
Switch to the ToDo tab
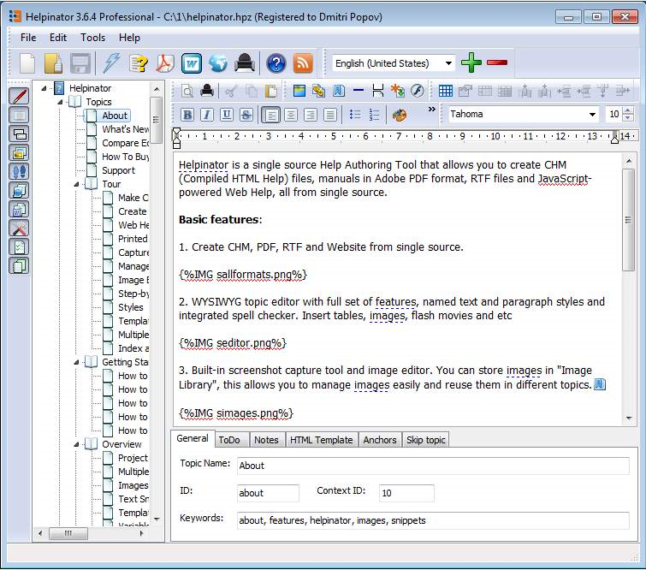pyautogui.click(x=229, y=440)
